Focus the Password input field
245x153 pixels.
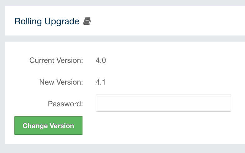[163, 103]
